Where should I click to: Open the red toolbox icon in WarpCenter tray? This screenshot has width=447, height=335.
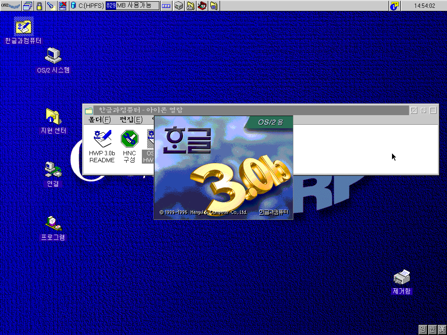tap(202, 6)
